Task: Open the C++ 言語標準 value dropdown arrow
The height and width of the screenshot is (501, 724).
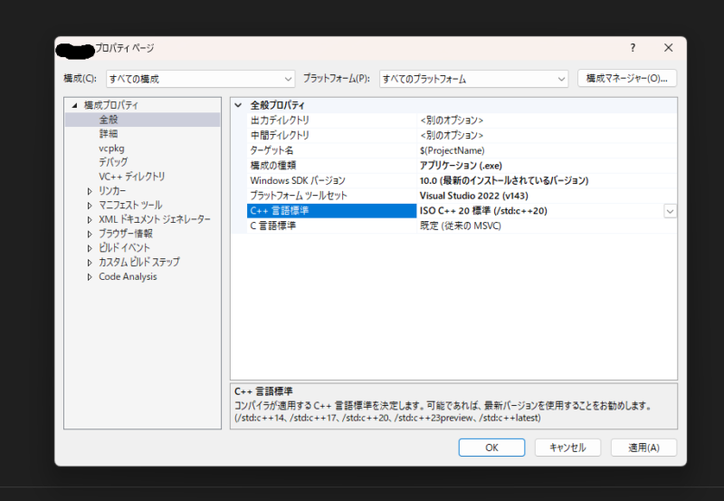Action: point(670,211)
